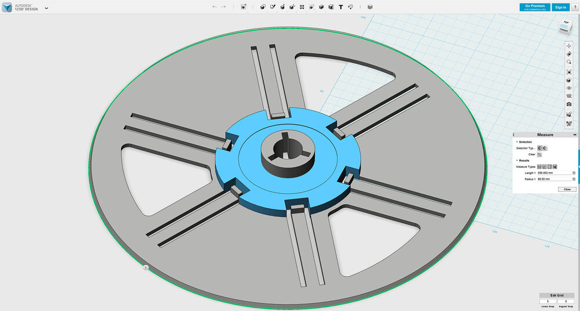Viewport: 580px width, 311px height.
Task: Click the Length 1 value field
Action: [x=554, y=173]
